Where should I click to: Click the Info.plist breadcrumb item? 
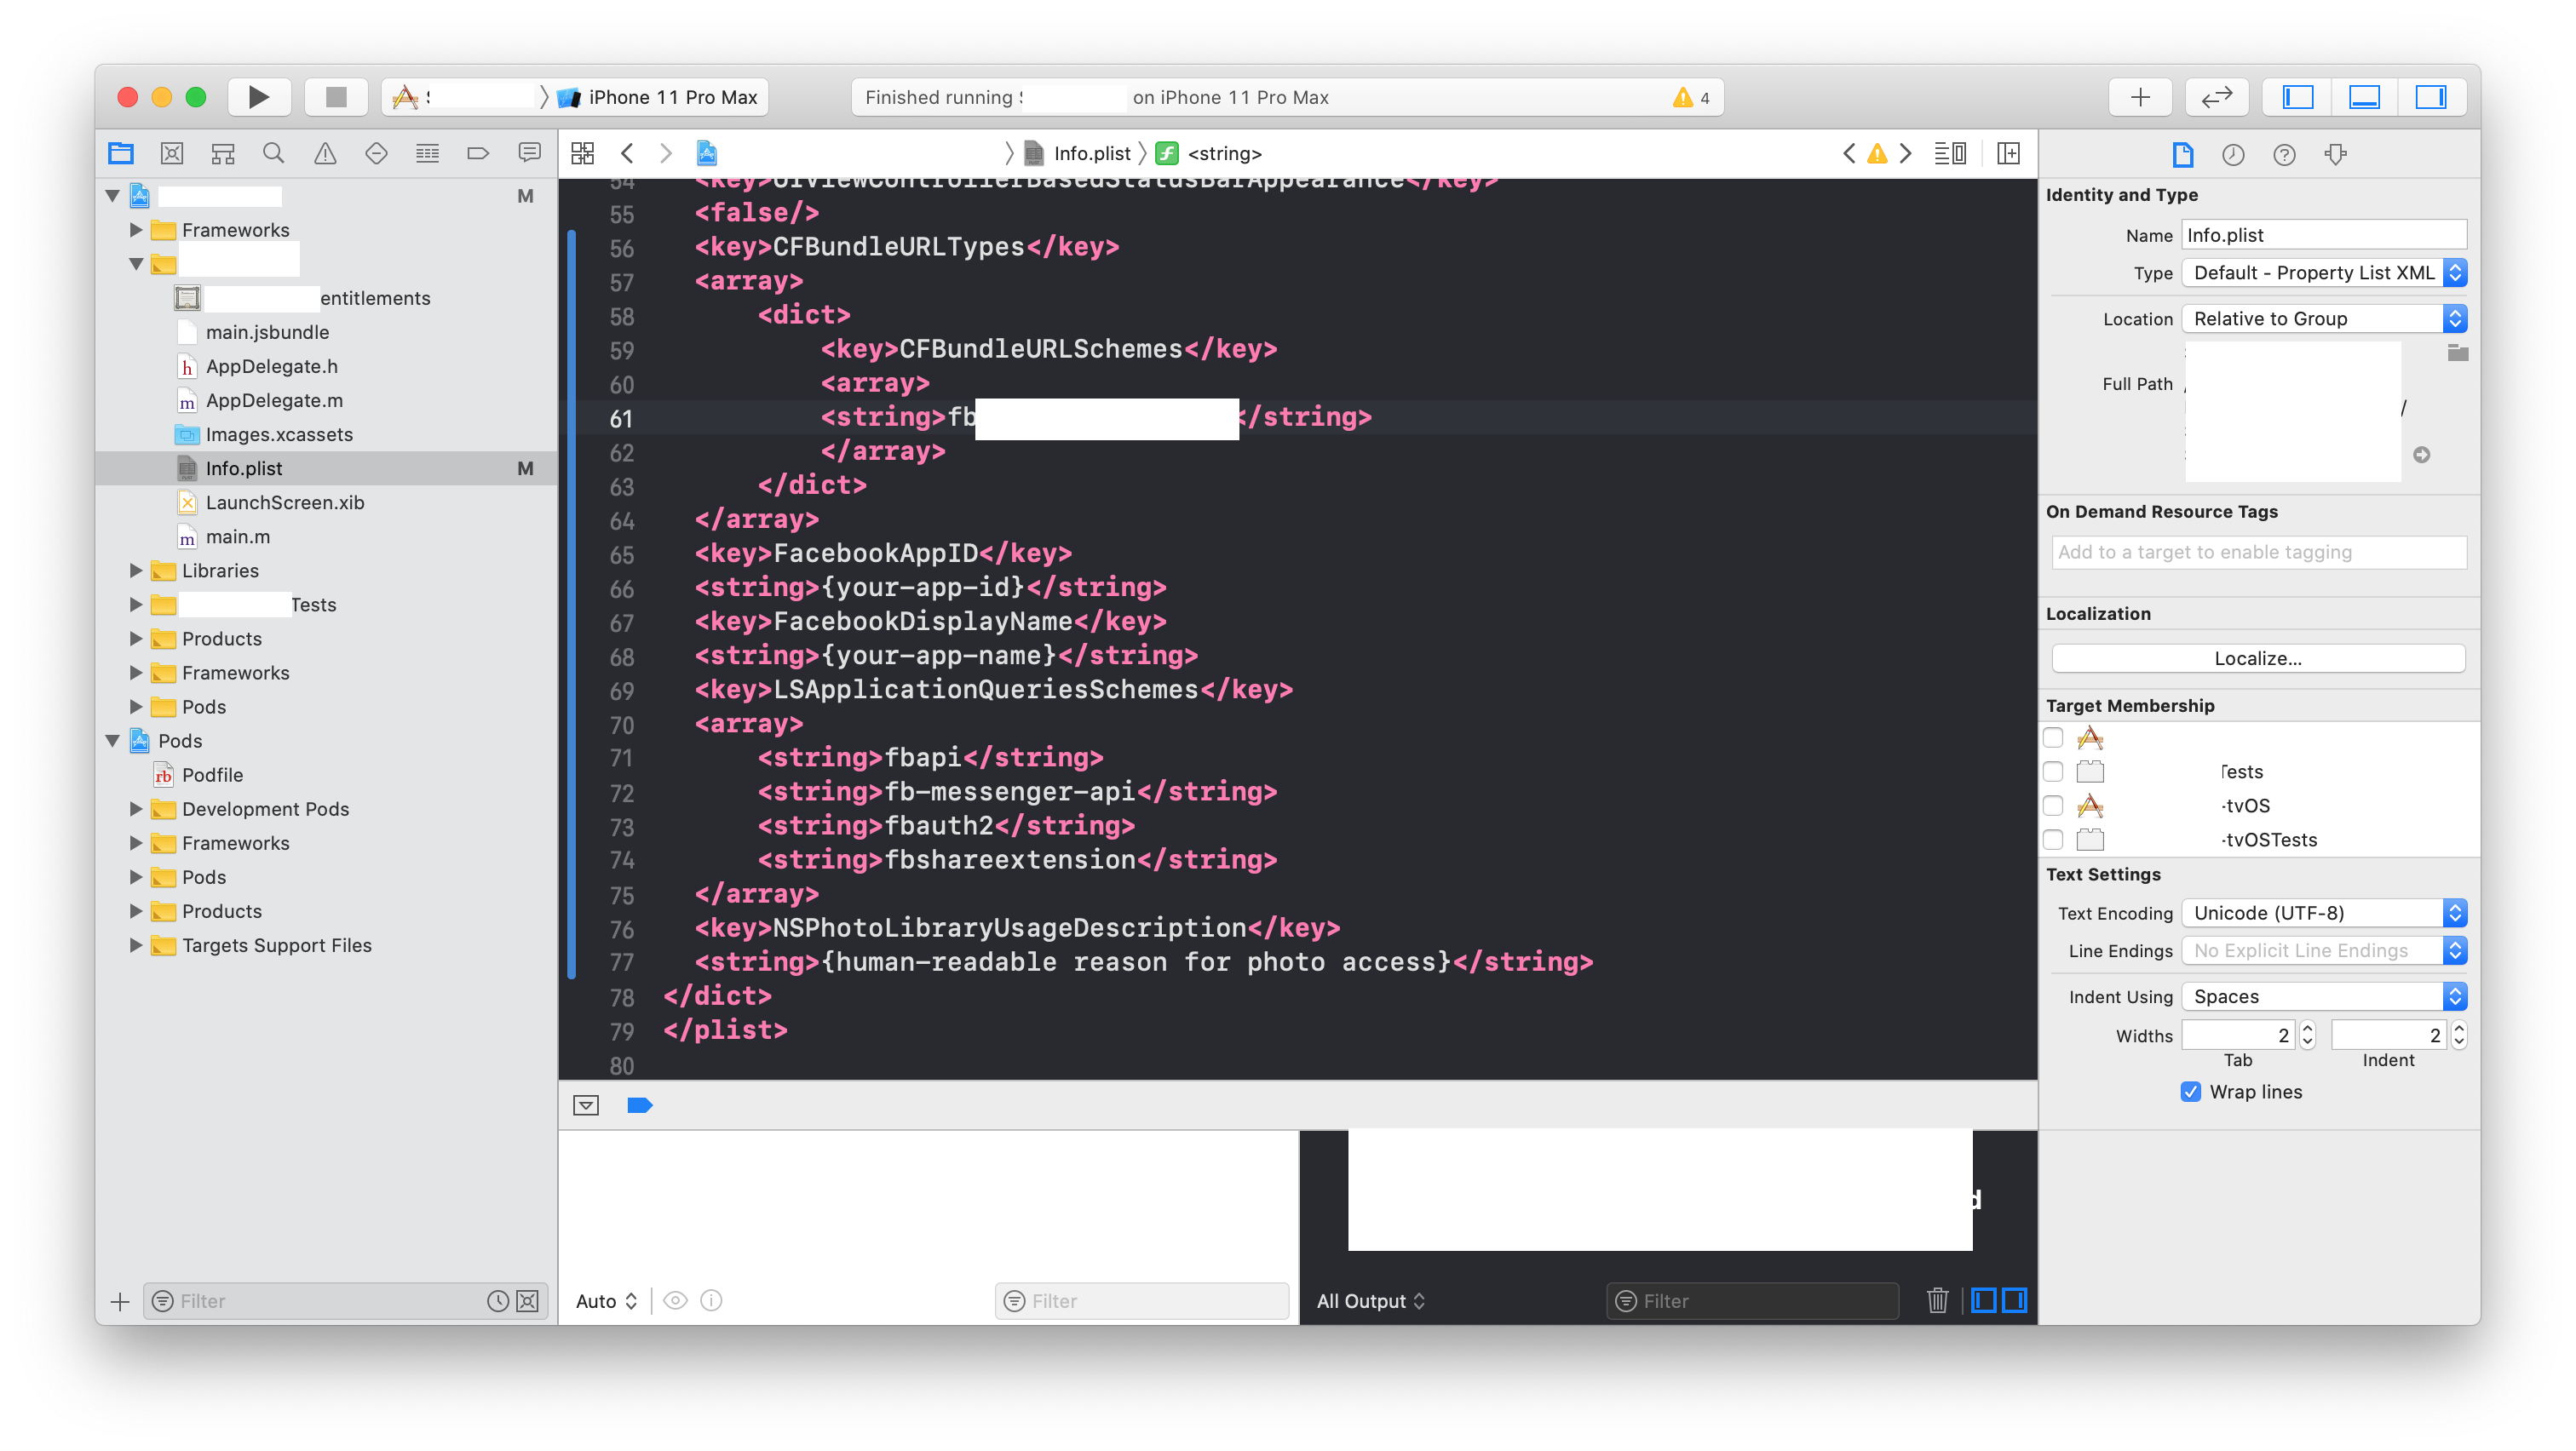(x=1091, y=153)
